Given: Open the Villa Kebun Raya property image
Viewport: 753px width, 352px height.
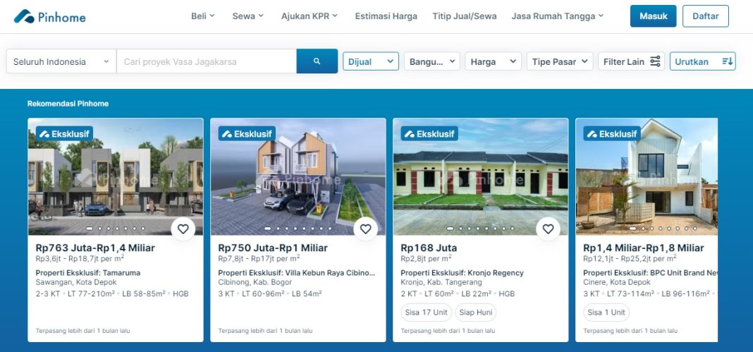Looking at the screenshot, I should point(298,177).
